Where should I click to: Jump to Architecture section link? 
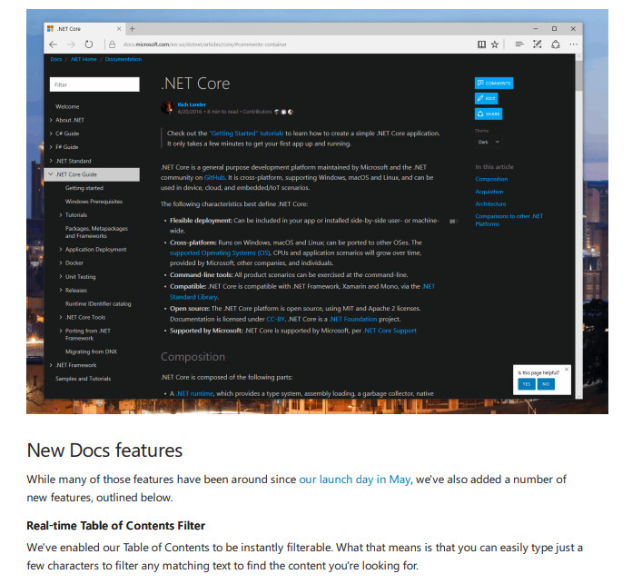coord(490,204)
